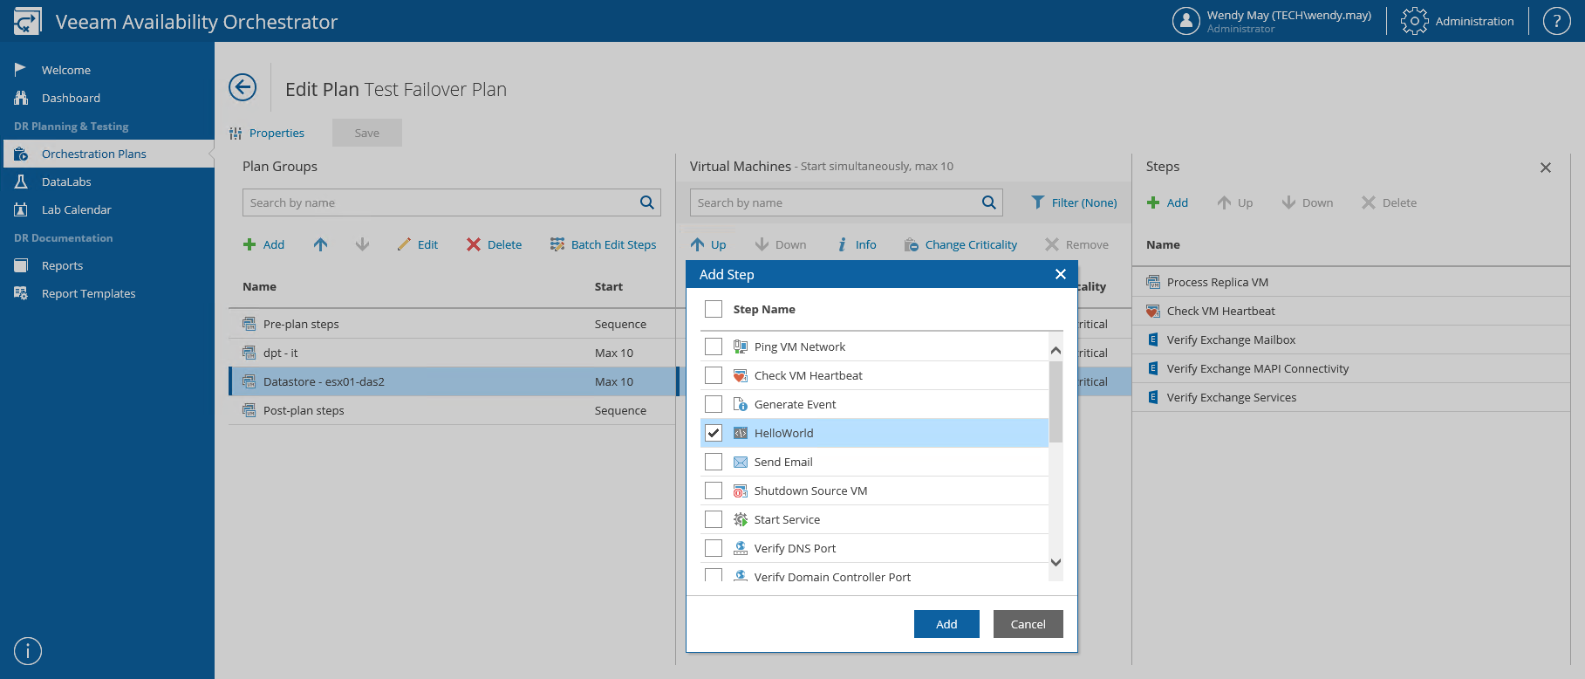Click the Save button

point(367,133)
